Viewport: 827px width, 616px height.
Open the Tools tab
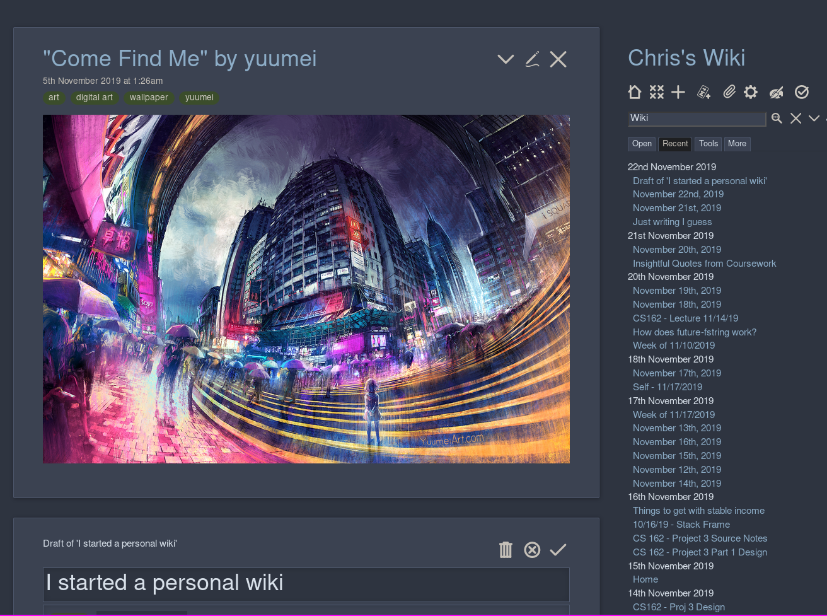coord(708,144)
